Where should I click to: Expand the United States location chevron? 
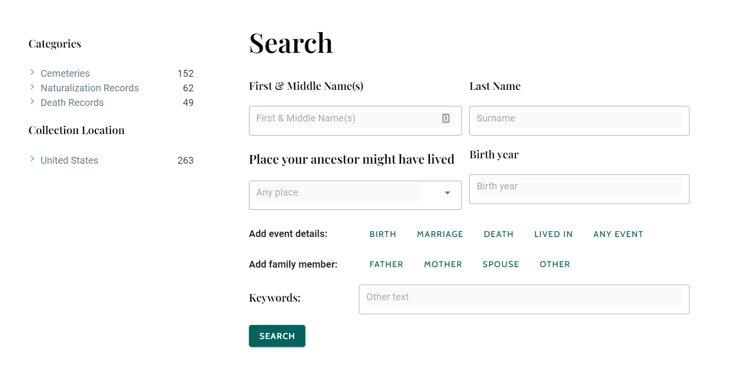click(32, 159)
